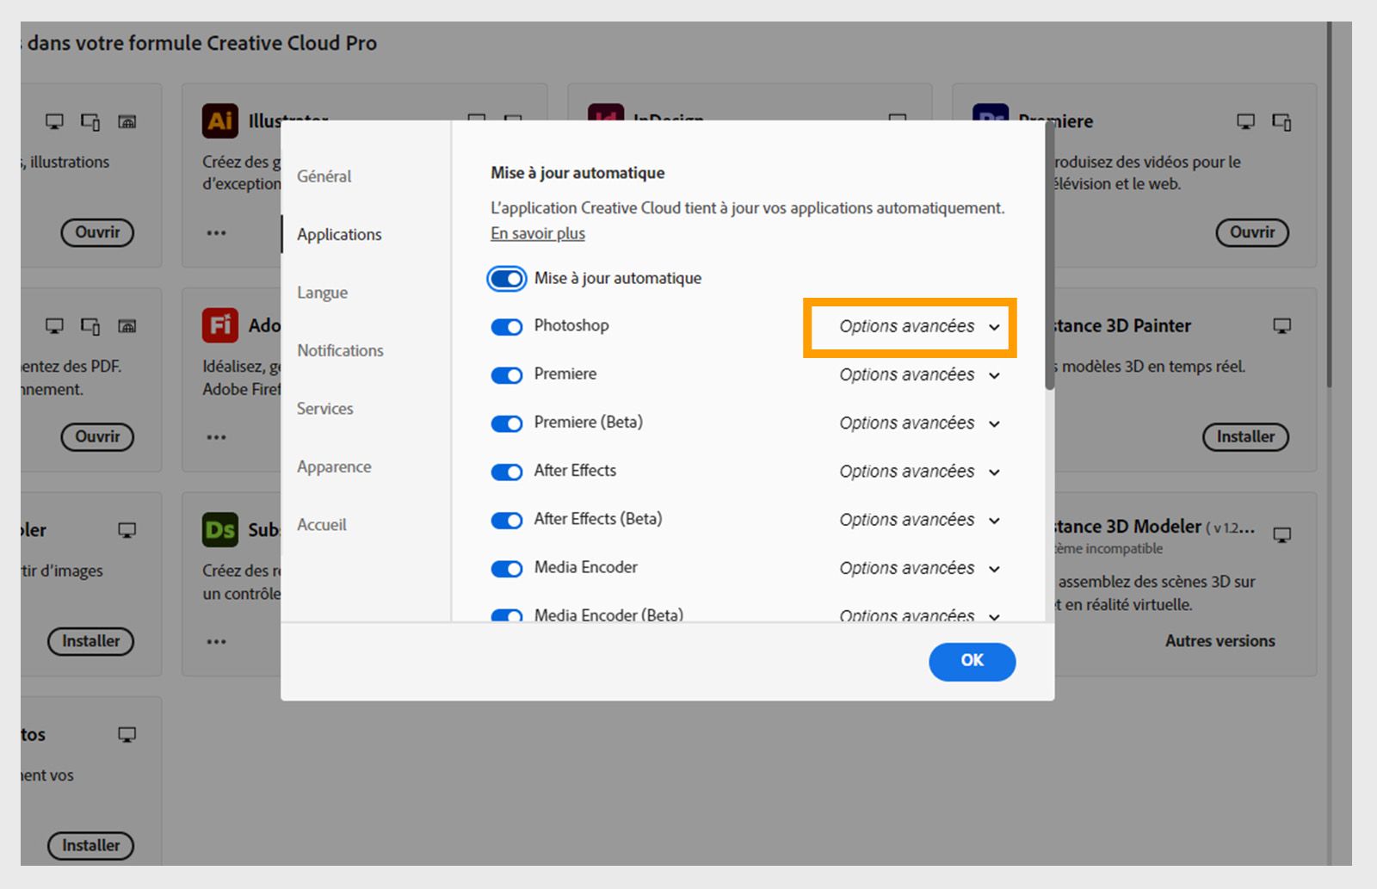The image size is (1377, 889).
Task: Disable auto-update for Photoshop
Action: (x=506, y=327)
